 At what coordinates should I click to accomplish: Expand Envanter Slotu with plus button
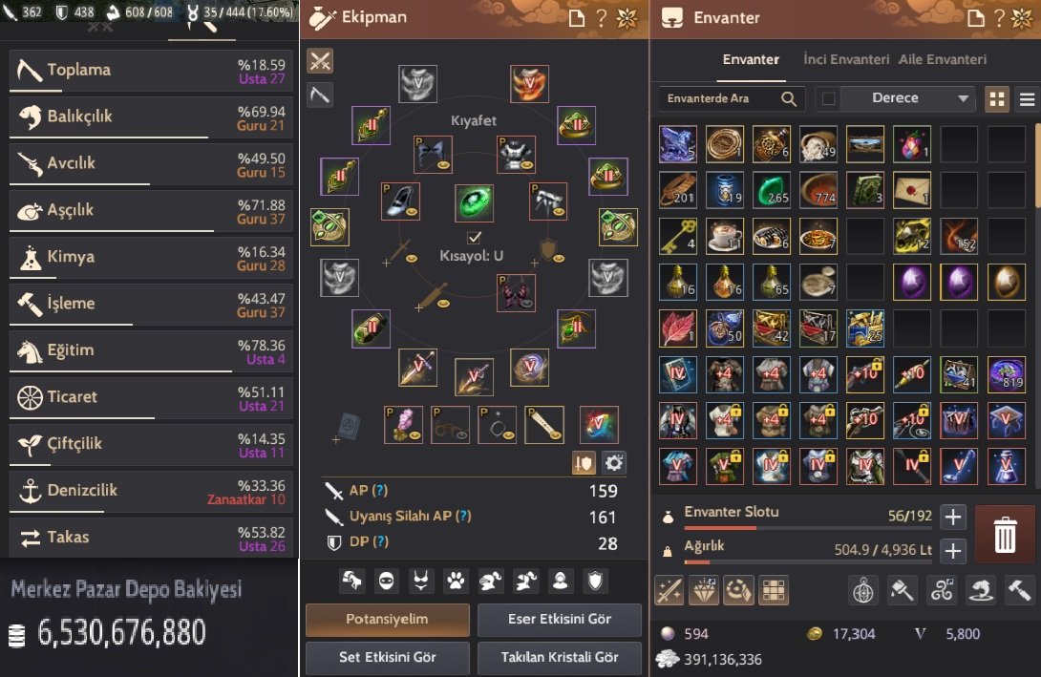tap(953, 517)
